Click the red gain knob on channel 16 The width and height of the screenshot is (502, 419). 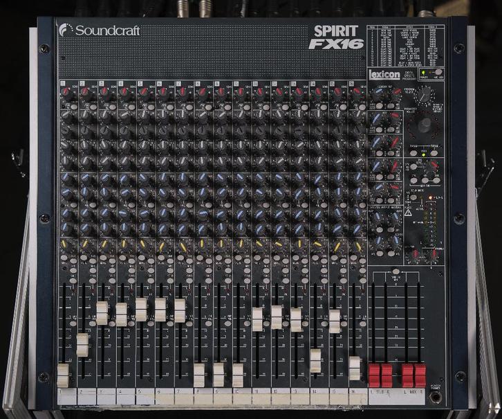point(356,93)
